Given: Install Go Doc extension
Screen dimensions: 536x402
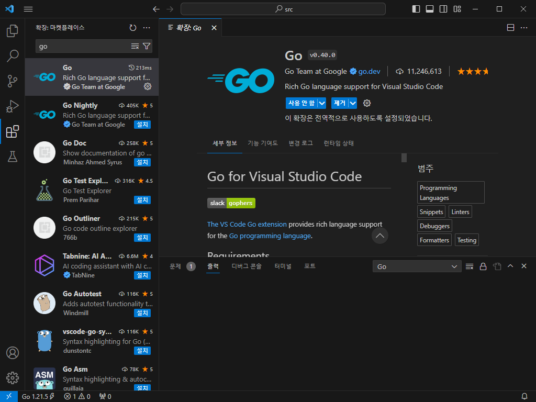Looking at the screenshot, I should [x=142, y=162].
